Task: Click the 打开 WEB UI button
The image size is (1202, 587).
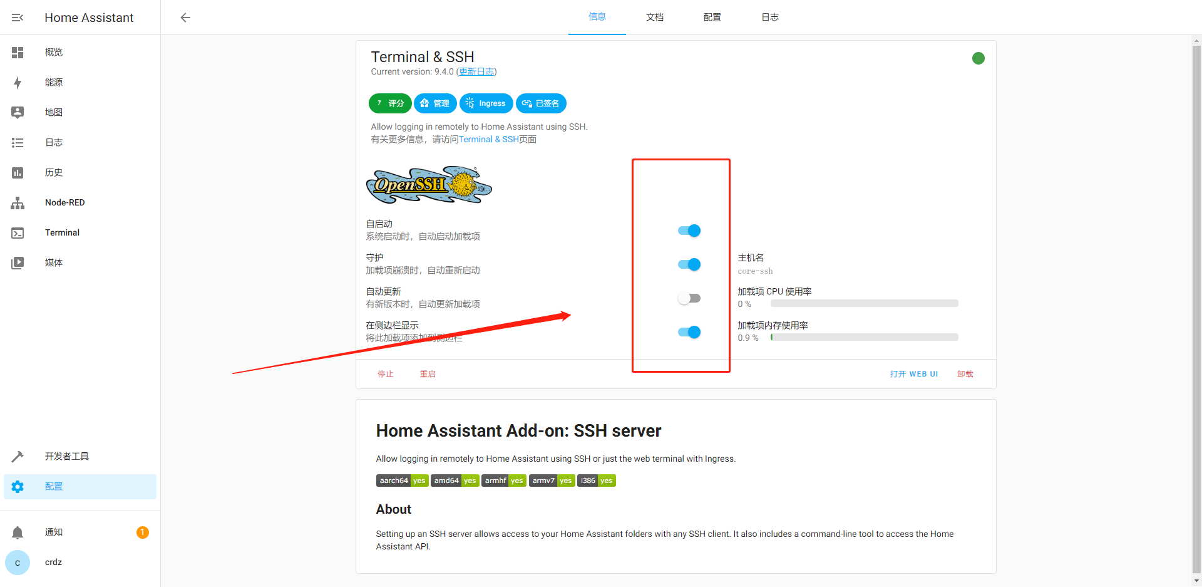Action: pos(913,374)
